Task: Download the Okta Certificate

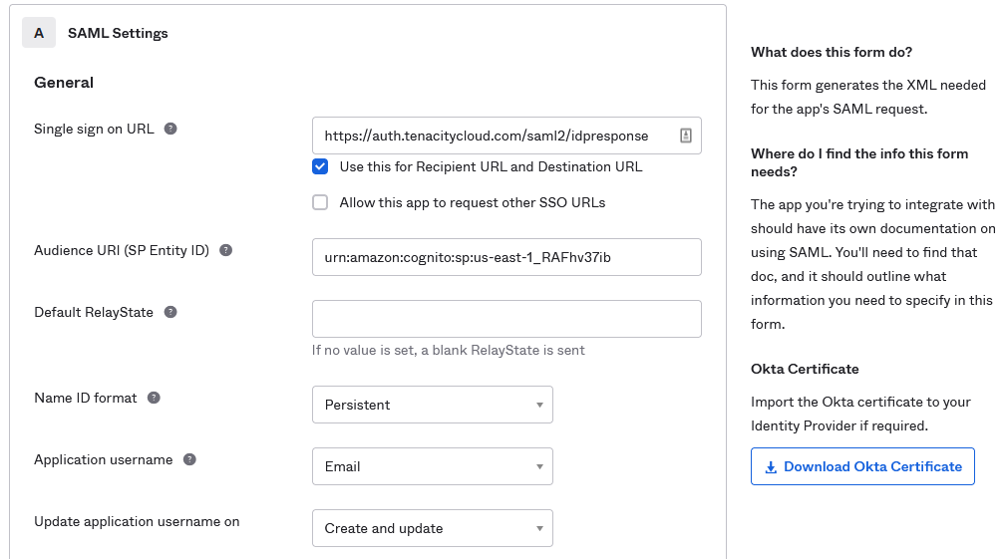Action: 862,466
